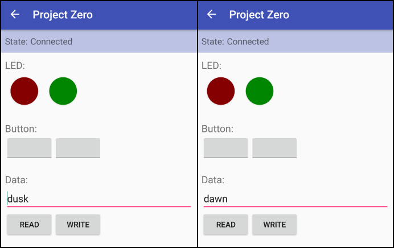
Task: Toggle red LED on the 'dusk' screen
Action: (x=24, y=91)
